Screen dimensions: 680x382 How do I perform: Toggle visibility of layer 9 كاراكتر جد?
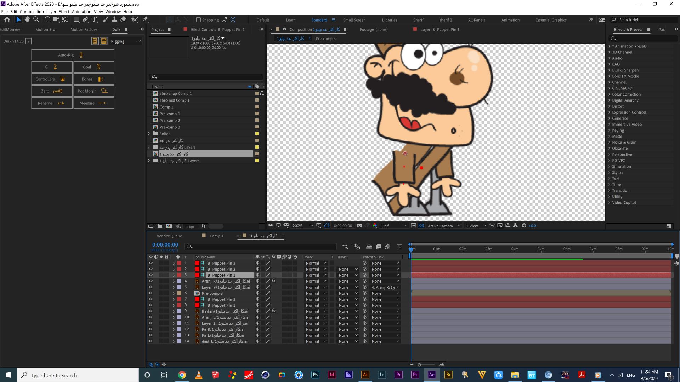click(x=151, y=311)
